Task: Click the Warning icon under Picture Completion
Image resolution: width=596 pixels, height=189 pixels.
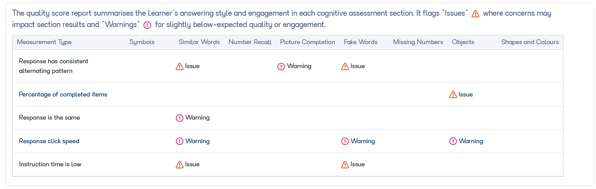Action: pos(281,66)
